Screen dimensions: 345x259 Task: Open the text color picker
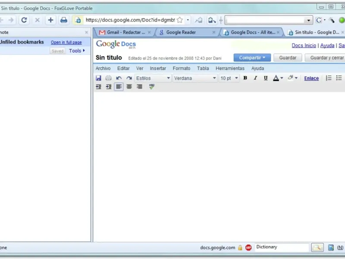tap(278, 78)
